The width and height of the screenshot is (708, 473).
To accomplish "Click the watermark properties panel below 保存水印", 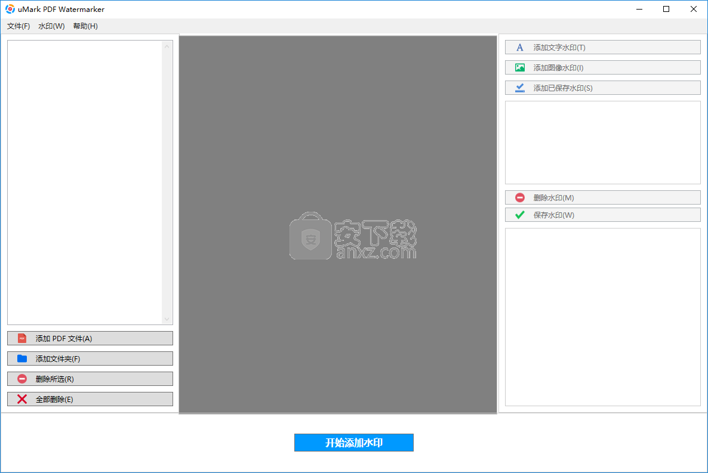I will point(603,317).
